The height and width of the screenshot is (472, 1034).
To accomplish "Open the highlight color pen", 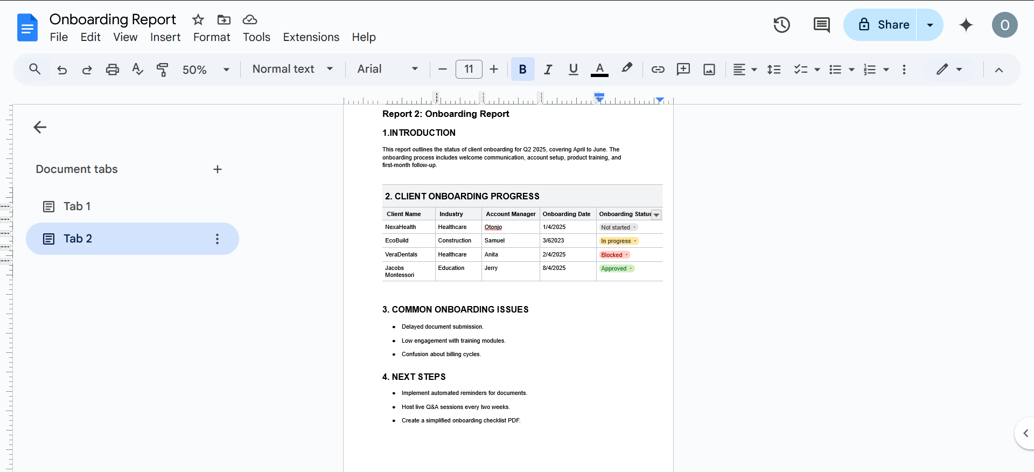I will [x=626, y=69].
